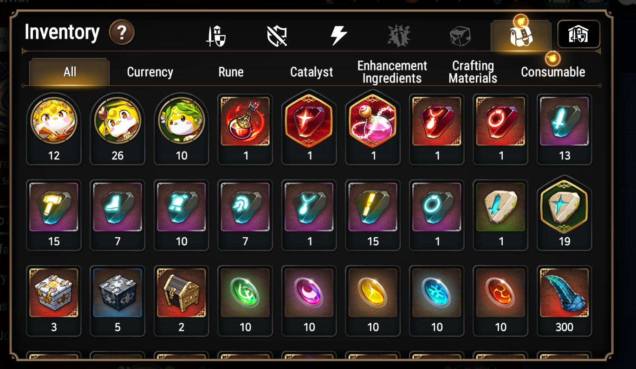Open the Catalyst tab
This screenshot has height=369, width=636.
pyautogui.click(x=312, y=72)
